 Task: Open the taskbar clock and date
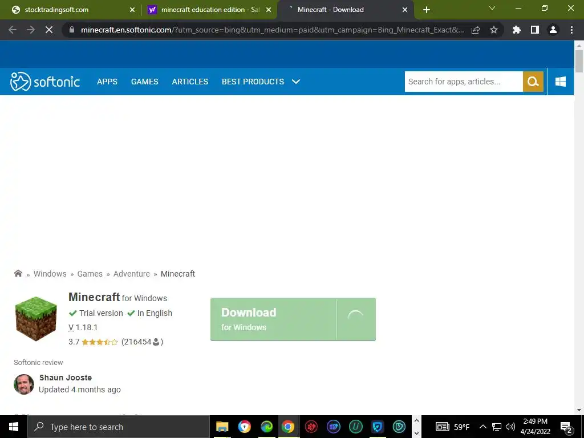point(535,427)
